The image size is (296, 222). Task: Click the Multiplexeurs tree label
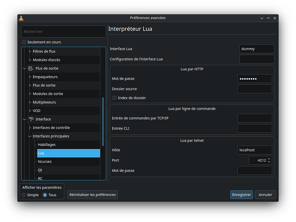(x=44, y=102)
